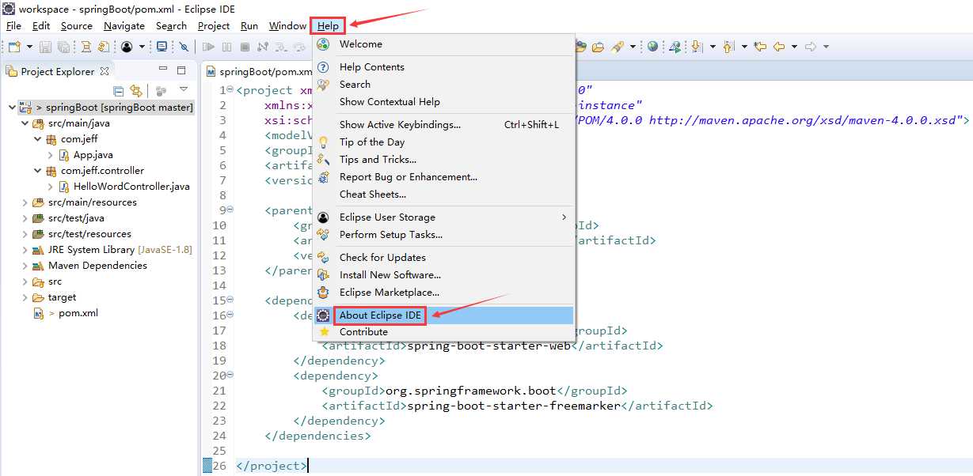The height and width of the screenshot is (476, 973).
Task: Toggle Link with Editor in Project Explorer
Action: [x=135, y=90]
